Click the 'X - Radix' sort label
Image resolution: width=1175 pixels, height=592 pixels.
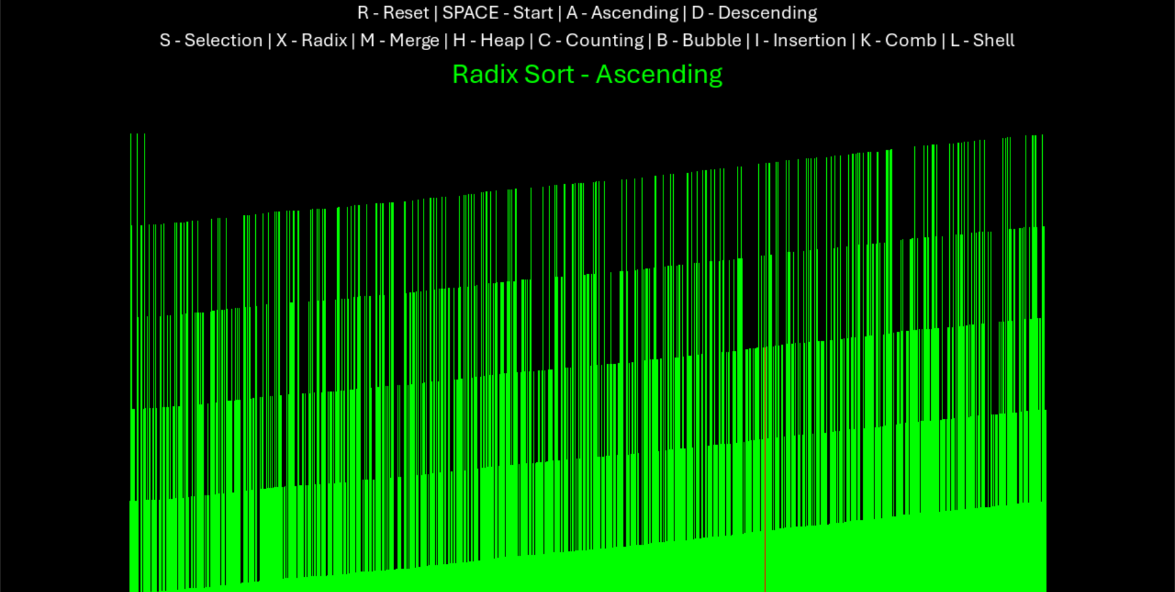coord(311,40)
